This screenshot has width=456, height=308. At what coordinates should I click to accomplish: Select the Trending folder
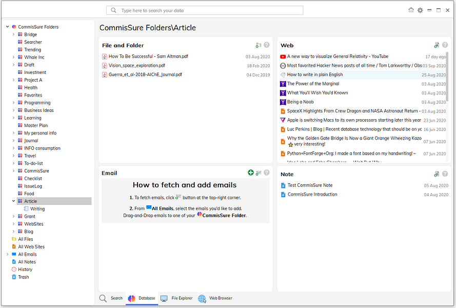click(x=33, y=49)
